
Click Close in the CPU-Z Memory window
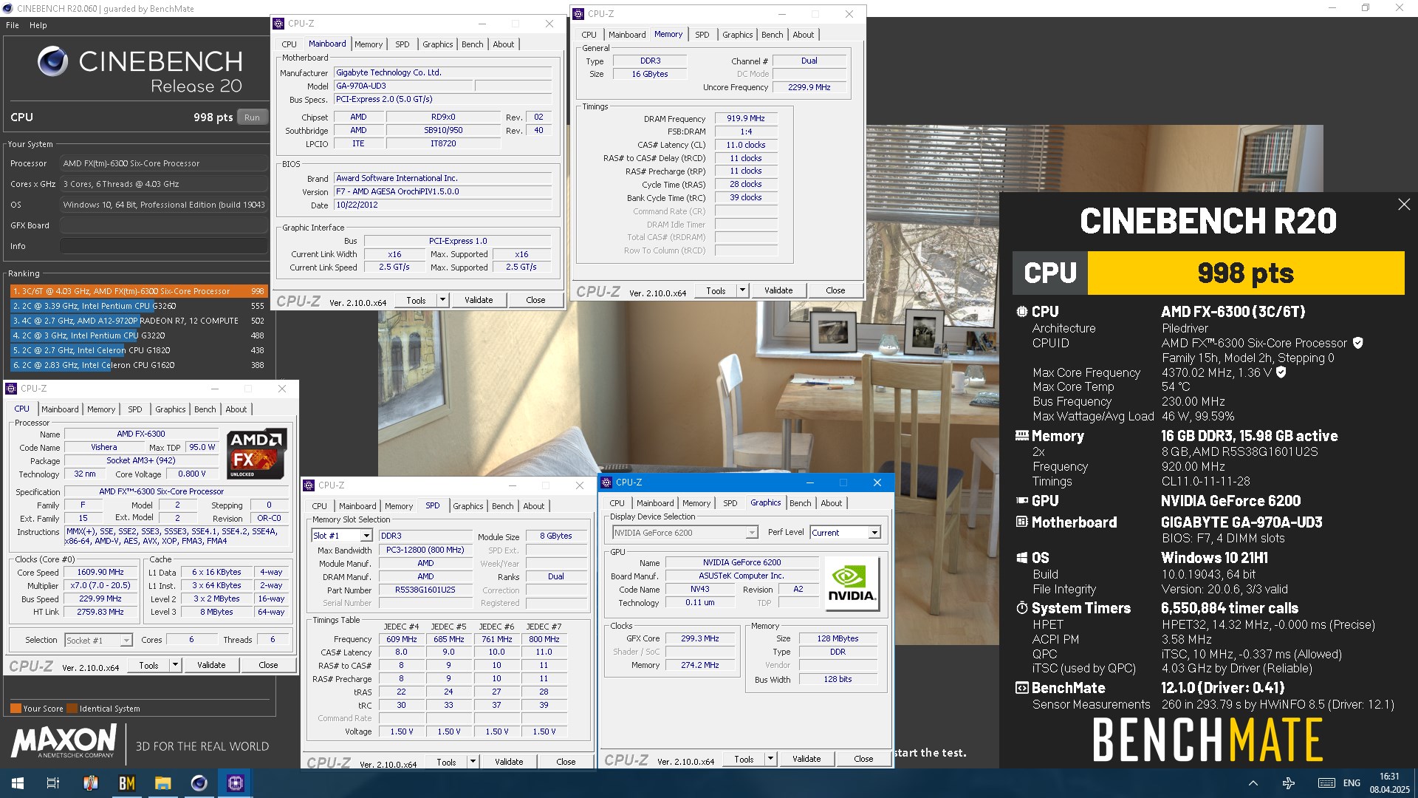tap(835, 290)
